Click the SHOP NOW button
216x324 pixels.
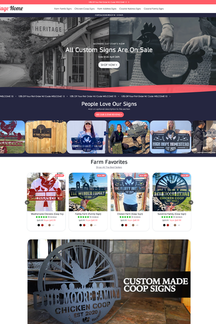(109, 65)
